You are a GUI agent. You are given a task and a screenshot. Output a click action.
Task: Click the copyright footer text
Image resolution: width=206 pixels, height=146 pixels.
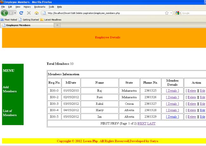pos(107,141)
